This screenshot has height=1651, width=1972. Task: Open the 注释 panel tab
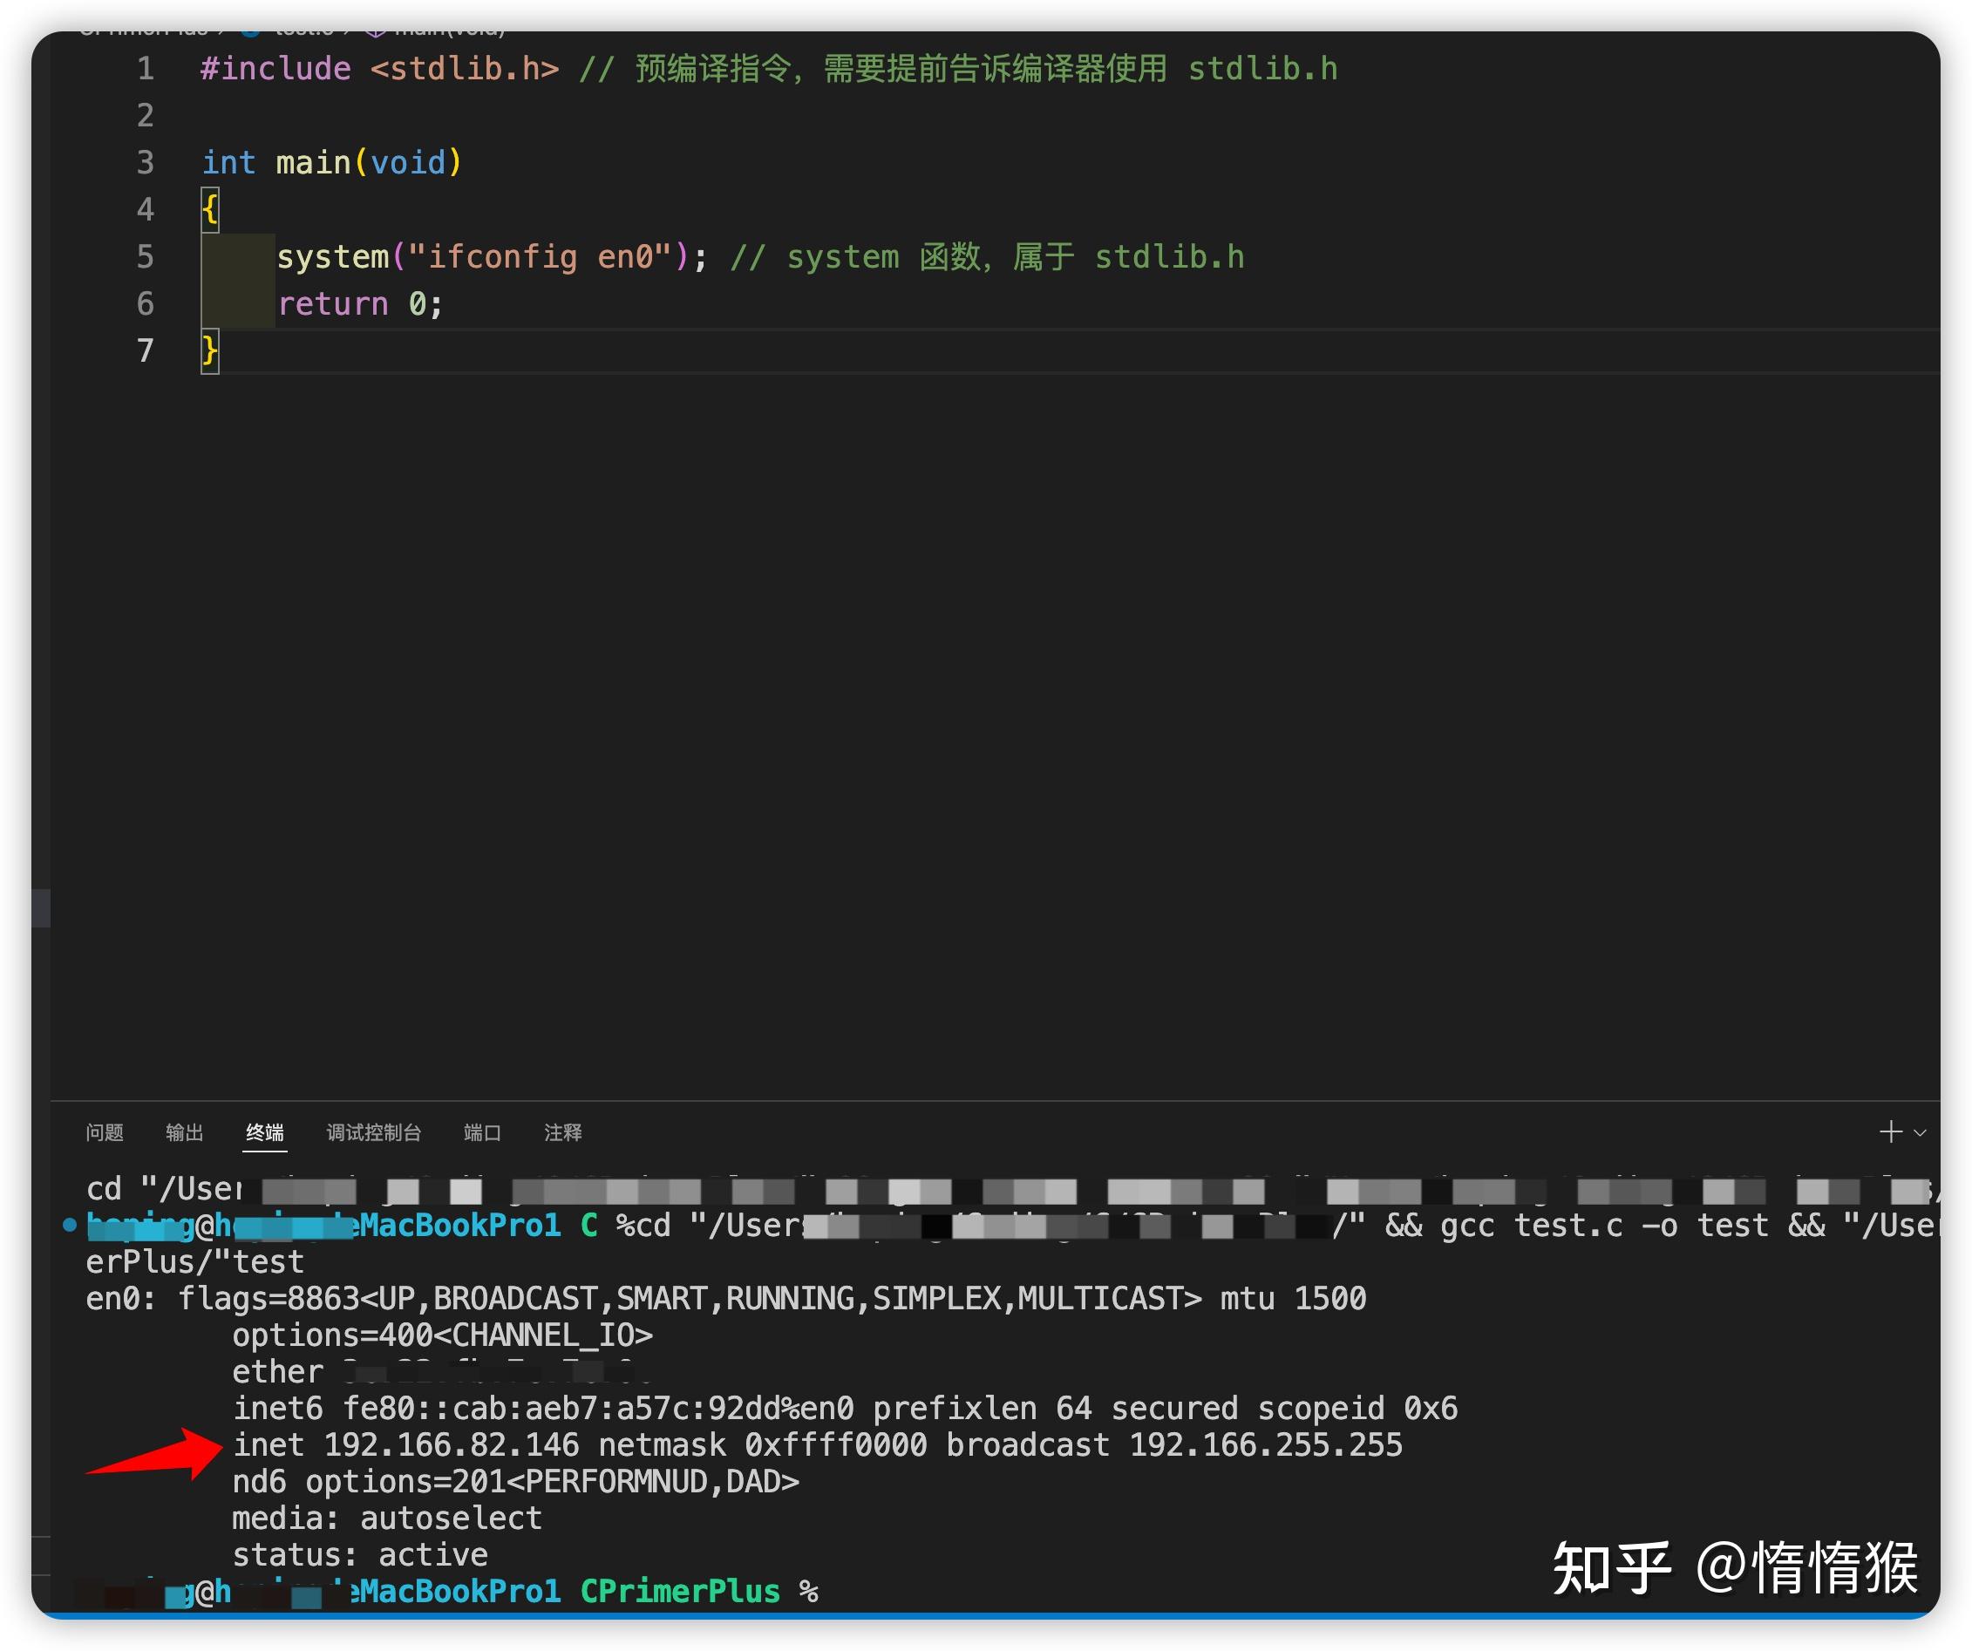[x=561, y=1132]
